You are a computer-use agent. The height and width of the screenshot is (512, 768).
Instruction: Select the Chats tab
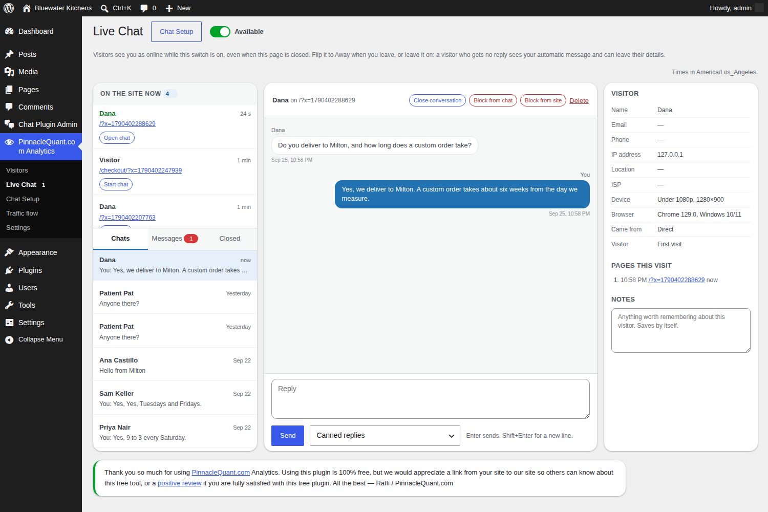[x=120, y=239]
